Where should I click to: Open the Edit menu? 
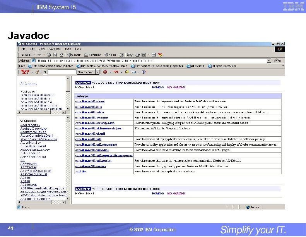32,49
